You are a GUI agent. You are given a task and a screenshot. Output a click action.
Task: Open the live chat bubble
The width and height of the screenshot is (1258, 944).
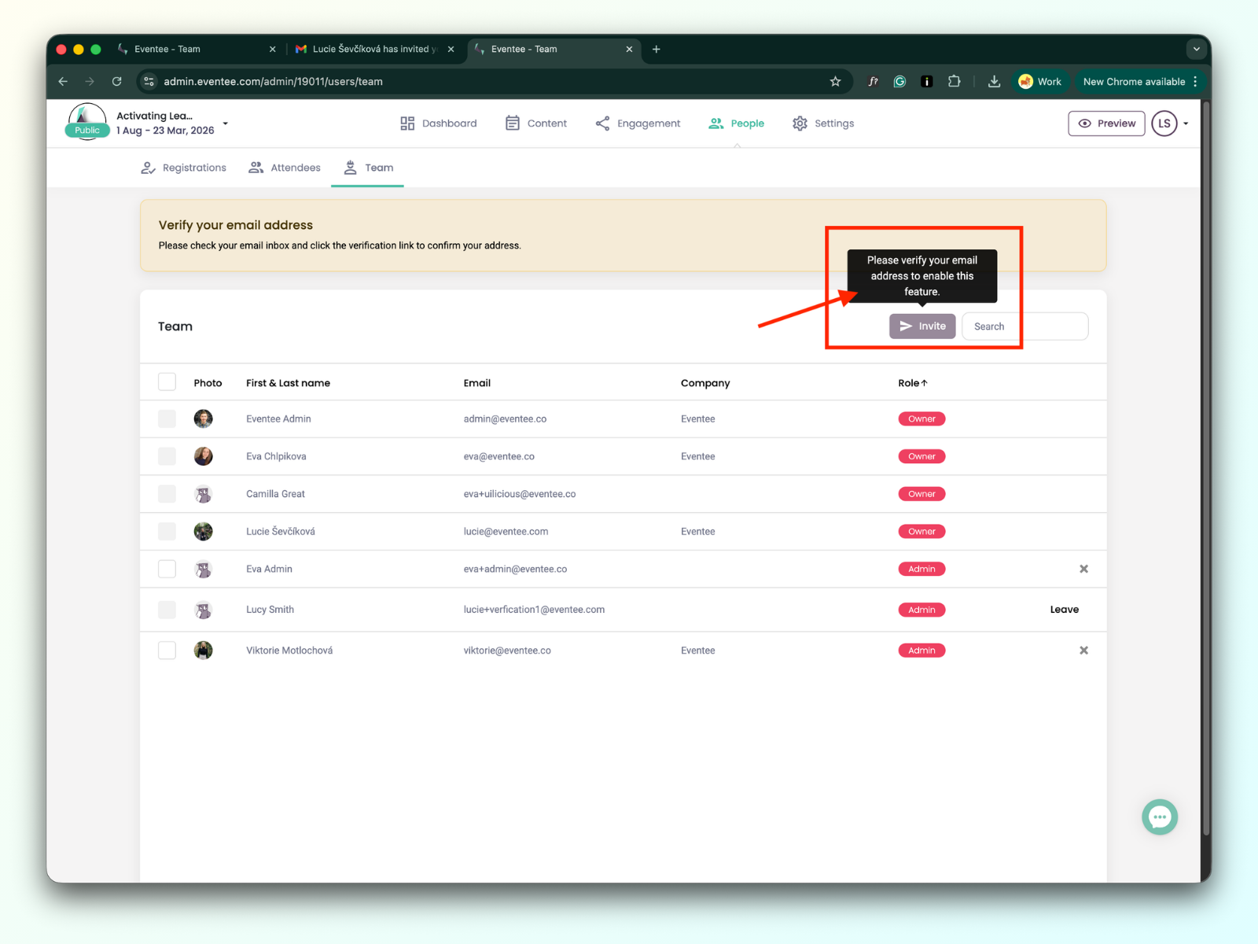coord(1160,817)
